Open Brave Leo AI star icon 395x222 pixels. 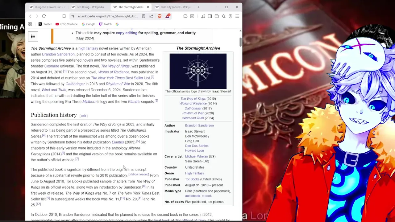point(223,16)
